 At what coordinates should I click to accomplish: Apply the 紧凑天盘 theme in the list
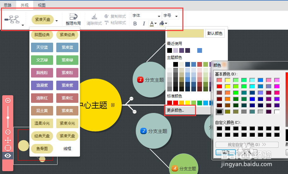coord(67,136)
